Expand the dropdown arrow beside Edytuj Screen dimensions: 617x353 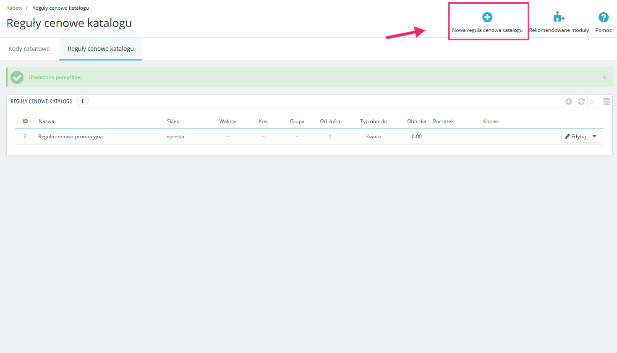(x=594, y=137)
